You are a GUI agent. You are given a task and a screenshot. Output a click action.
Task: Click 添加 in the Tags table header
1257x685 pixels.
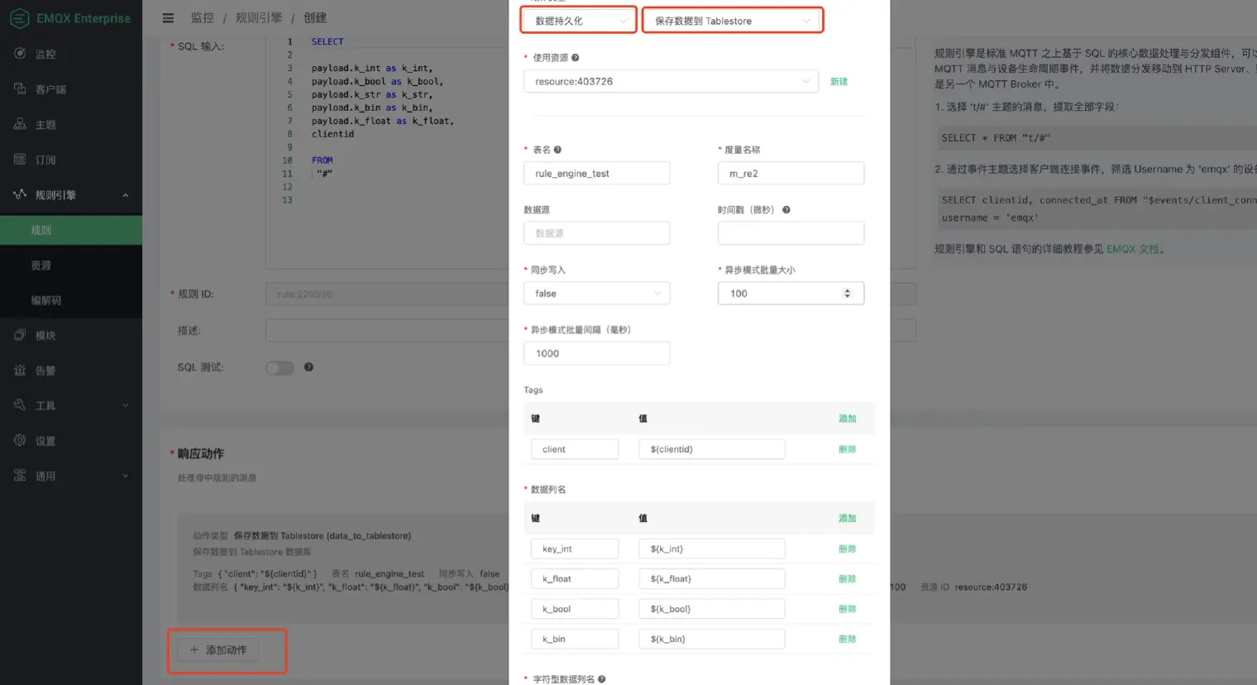[847, 419]
